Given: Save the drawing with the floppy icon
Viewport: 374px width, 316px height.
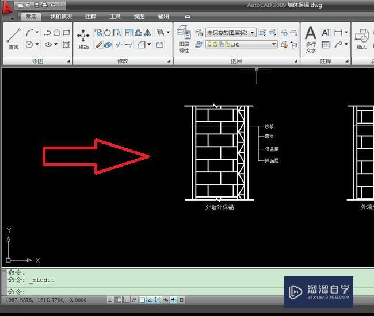Looking at the screenshot, I should (36, 5).
